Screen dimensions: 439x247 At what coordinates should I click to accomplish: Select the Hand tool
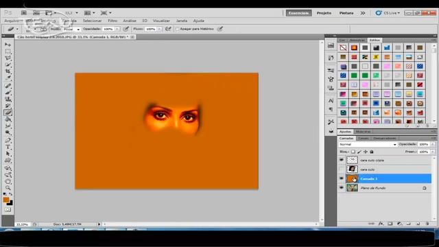(x=8, y=181)
